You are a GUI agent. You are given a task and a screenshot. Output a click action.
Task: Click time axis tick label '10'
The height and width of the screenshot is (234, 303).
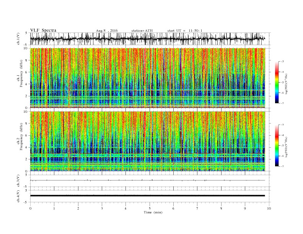pos(269,208)
